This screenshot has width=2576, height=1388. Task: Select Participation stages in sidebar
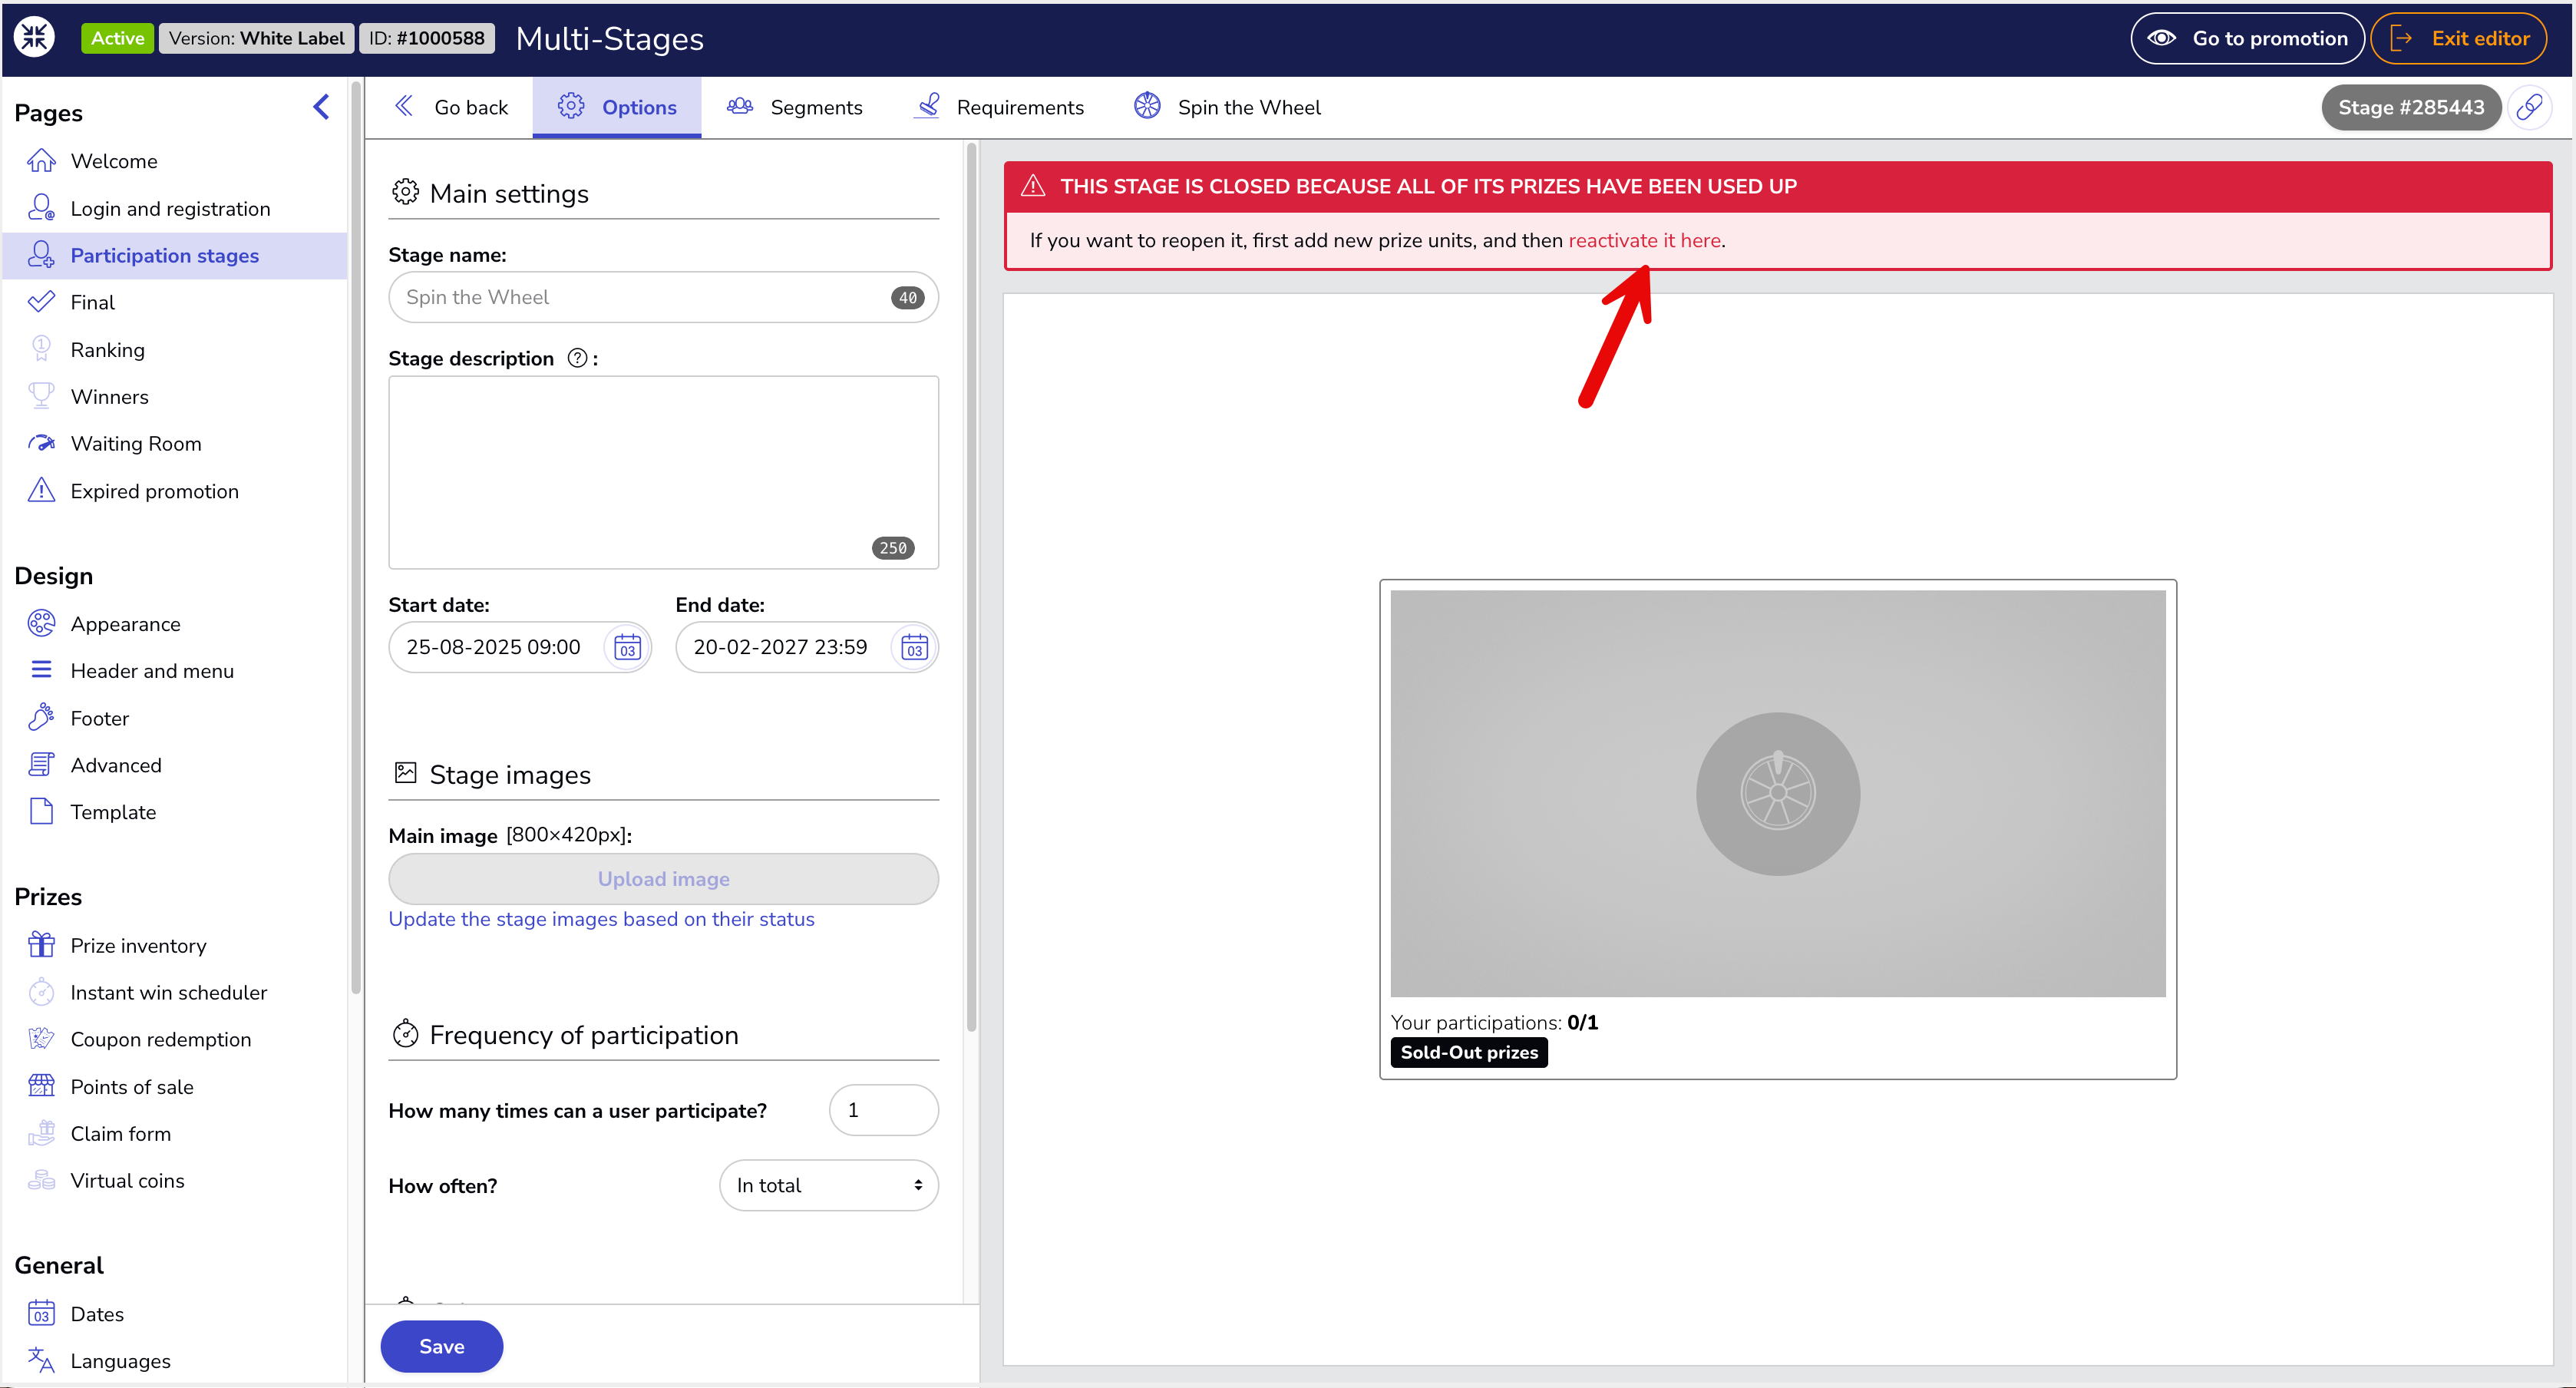pos(176,255)
